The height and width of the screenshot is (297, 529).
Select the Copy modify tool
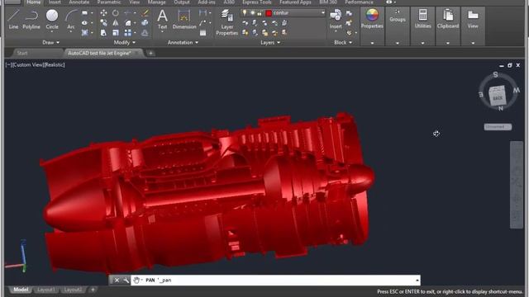103,23
